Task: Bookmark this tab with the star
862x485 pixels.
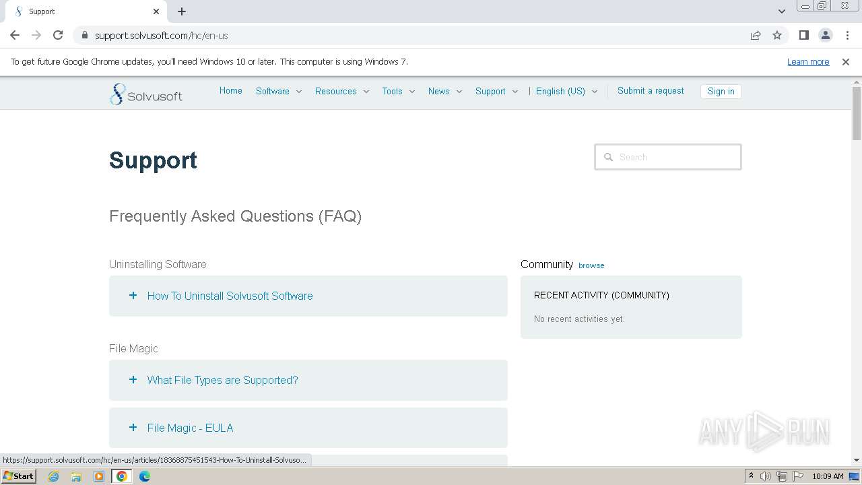Action: coord(777,35)
